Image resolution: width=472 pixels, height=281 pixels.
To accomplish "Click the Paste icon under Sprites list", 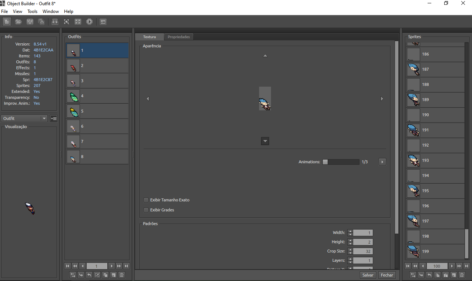I will 445,275.
